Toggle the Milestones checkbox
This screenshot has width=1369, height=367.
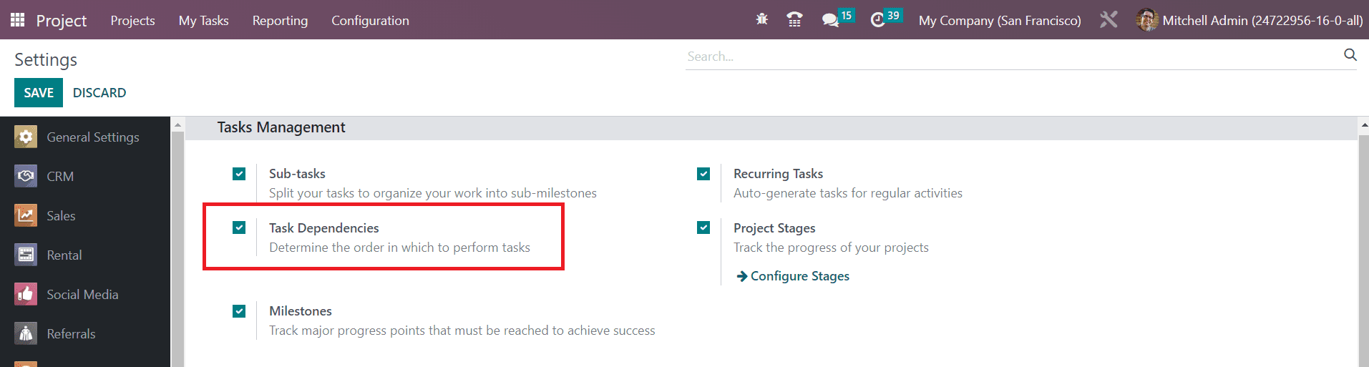[239, 311]
